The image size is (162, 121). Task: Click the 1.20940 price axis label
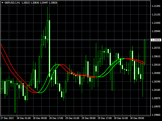tap(156, 31)
